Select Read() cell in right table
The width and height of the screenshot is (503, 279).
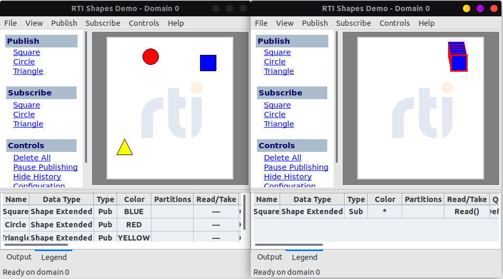[x=467, y=211]
